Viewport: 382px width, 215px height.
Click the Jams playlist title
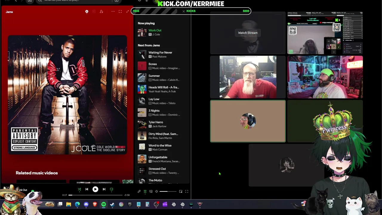[x=9, y=12]
